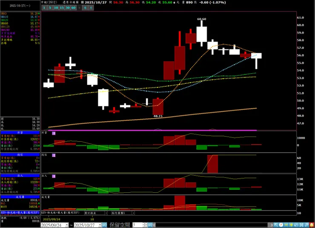Click the SMA5 legend entry

[x=20, y=14]
